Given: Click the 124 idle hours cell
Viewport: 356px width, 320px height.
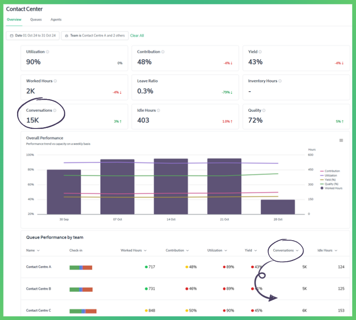Looking at the screenshot, I should (341, 267).
